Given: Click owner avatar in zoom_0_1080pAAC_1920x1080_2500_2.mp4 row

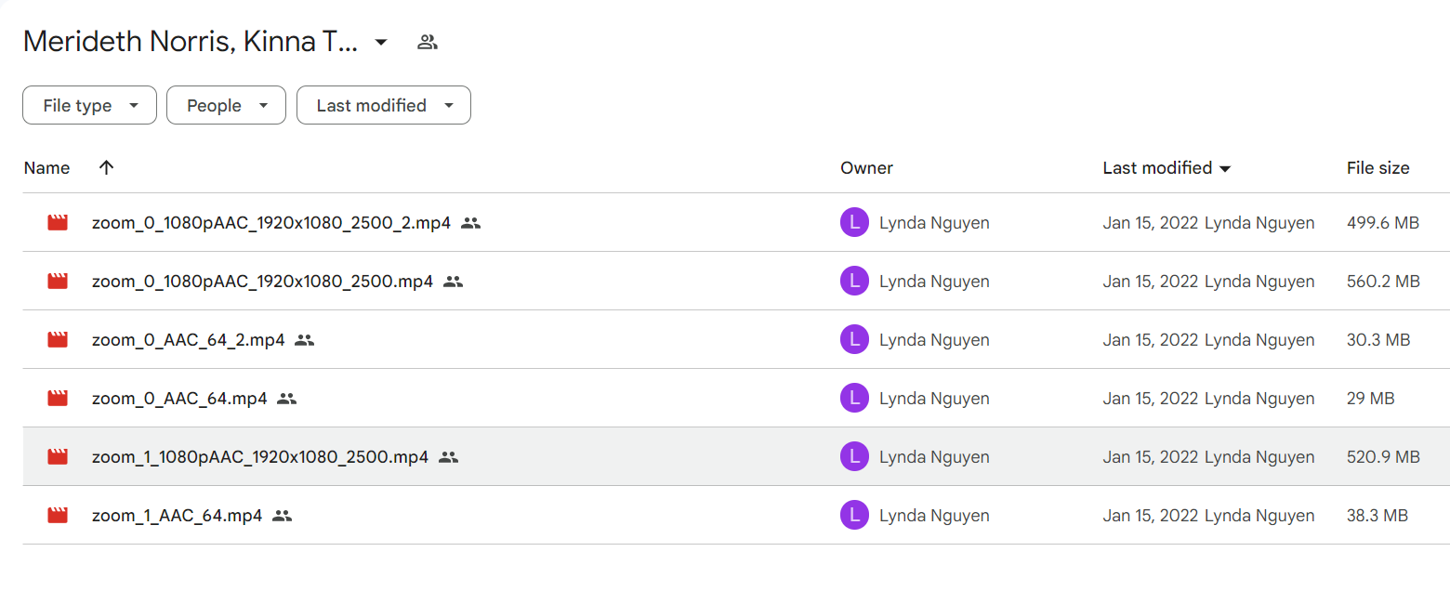Looking at the screenshot, I should coord(854,223).
